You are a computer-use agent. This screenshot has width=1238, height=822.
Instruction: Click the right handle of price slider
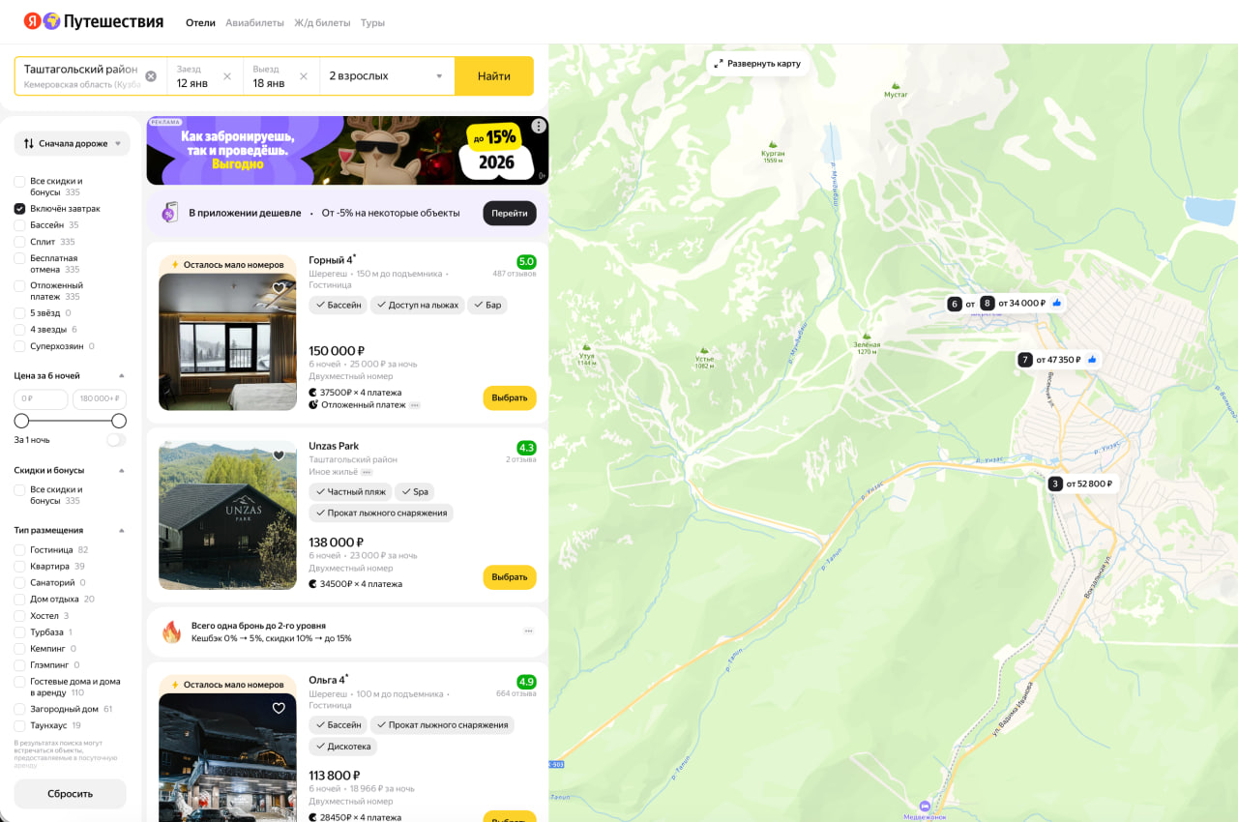pyautogui.click(x=119, y=421)
